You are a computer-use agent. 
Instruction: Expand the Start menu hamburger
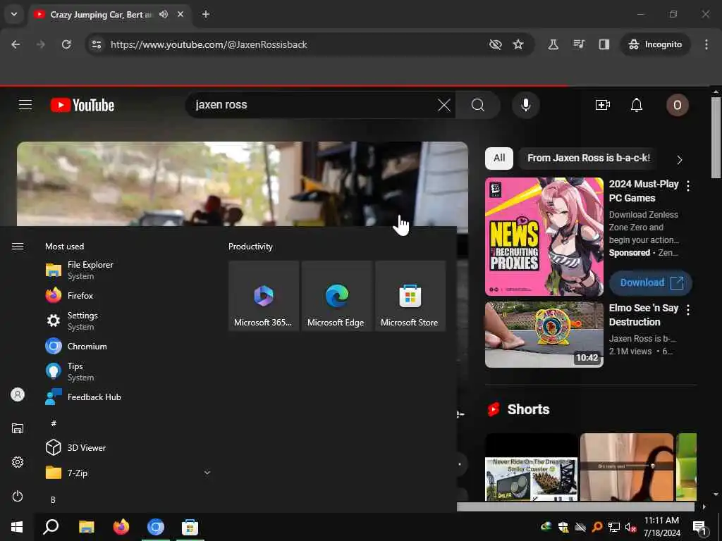pos(18,247)
